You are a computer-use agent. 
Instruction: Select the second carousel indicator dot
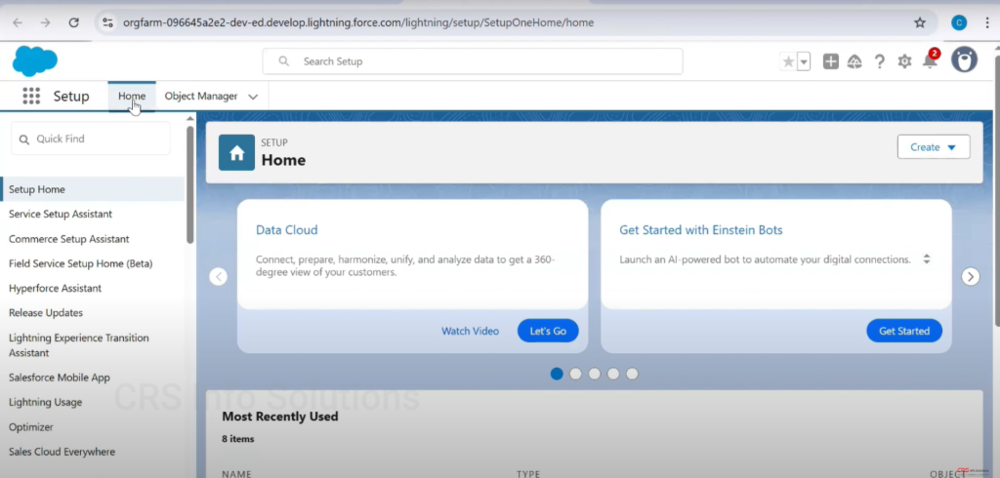point(576,374)
